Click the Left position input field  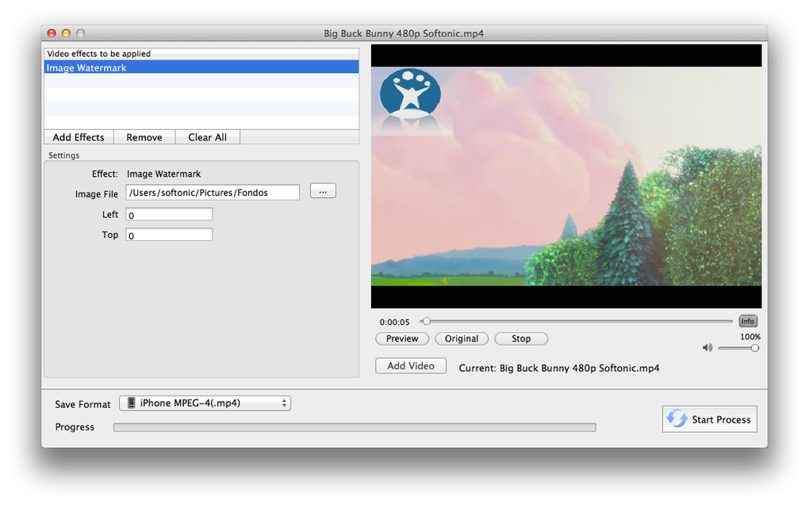tap(169, 215)
